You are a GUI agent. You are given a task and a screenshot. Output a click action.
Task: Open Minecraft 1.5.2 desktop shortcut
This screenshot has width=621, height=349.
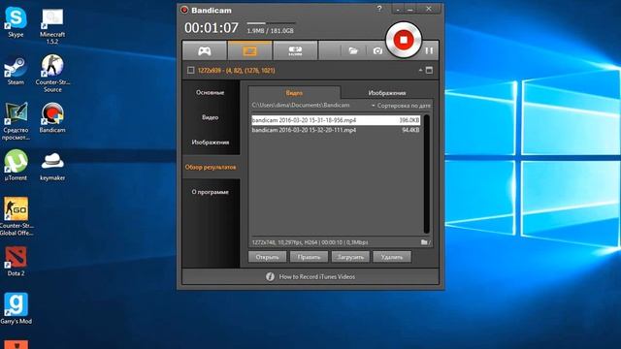pyautogui.click(x=52, y=26)
